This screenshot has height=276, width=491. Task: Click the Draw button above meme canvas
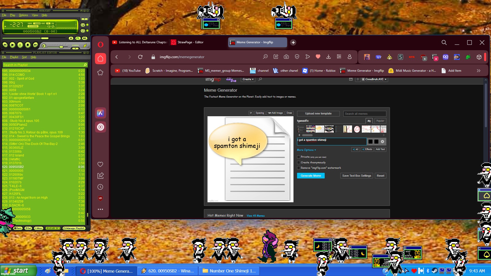pos(289,113)
